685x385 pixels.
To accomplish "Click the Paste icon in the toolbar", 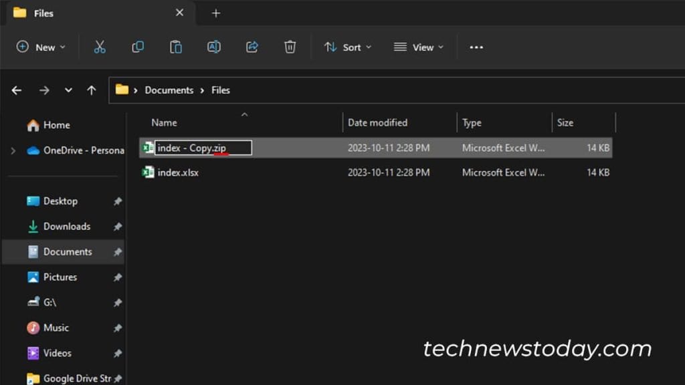I will (176, 47).
